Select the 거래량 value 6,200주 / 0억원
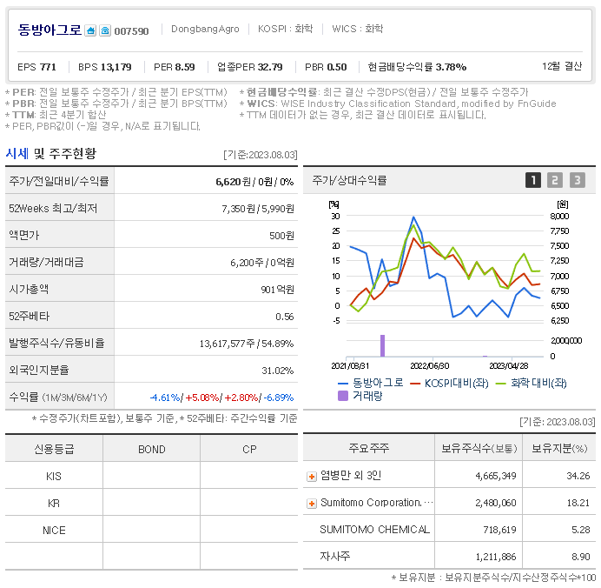Screen dimensions: 601x588 262,263
